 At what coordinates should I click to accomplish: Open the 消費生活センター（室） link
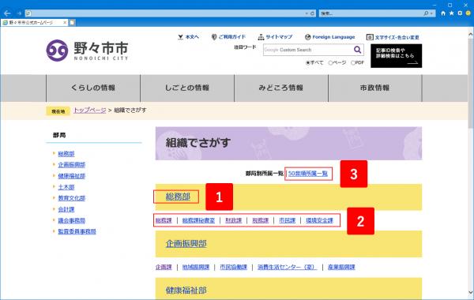pyautogui.click(x=288, y=267)
